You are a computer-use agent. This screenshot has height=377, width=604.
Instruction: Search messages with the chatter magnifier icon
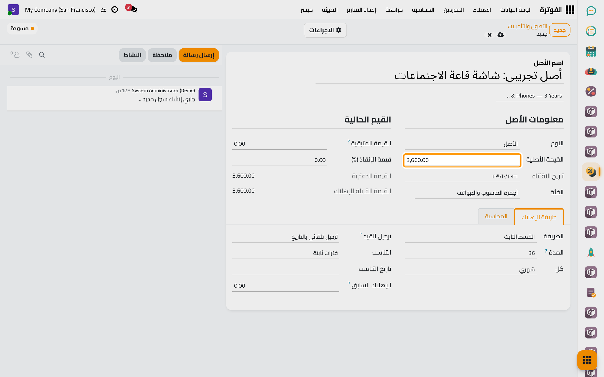tap(42, 55)
